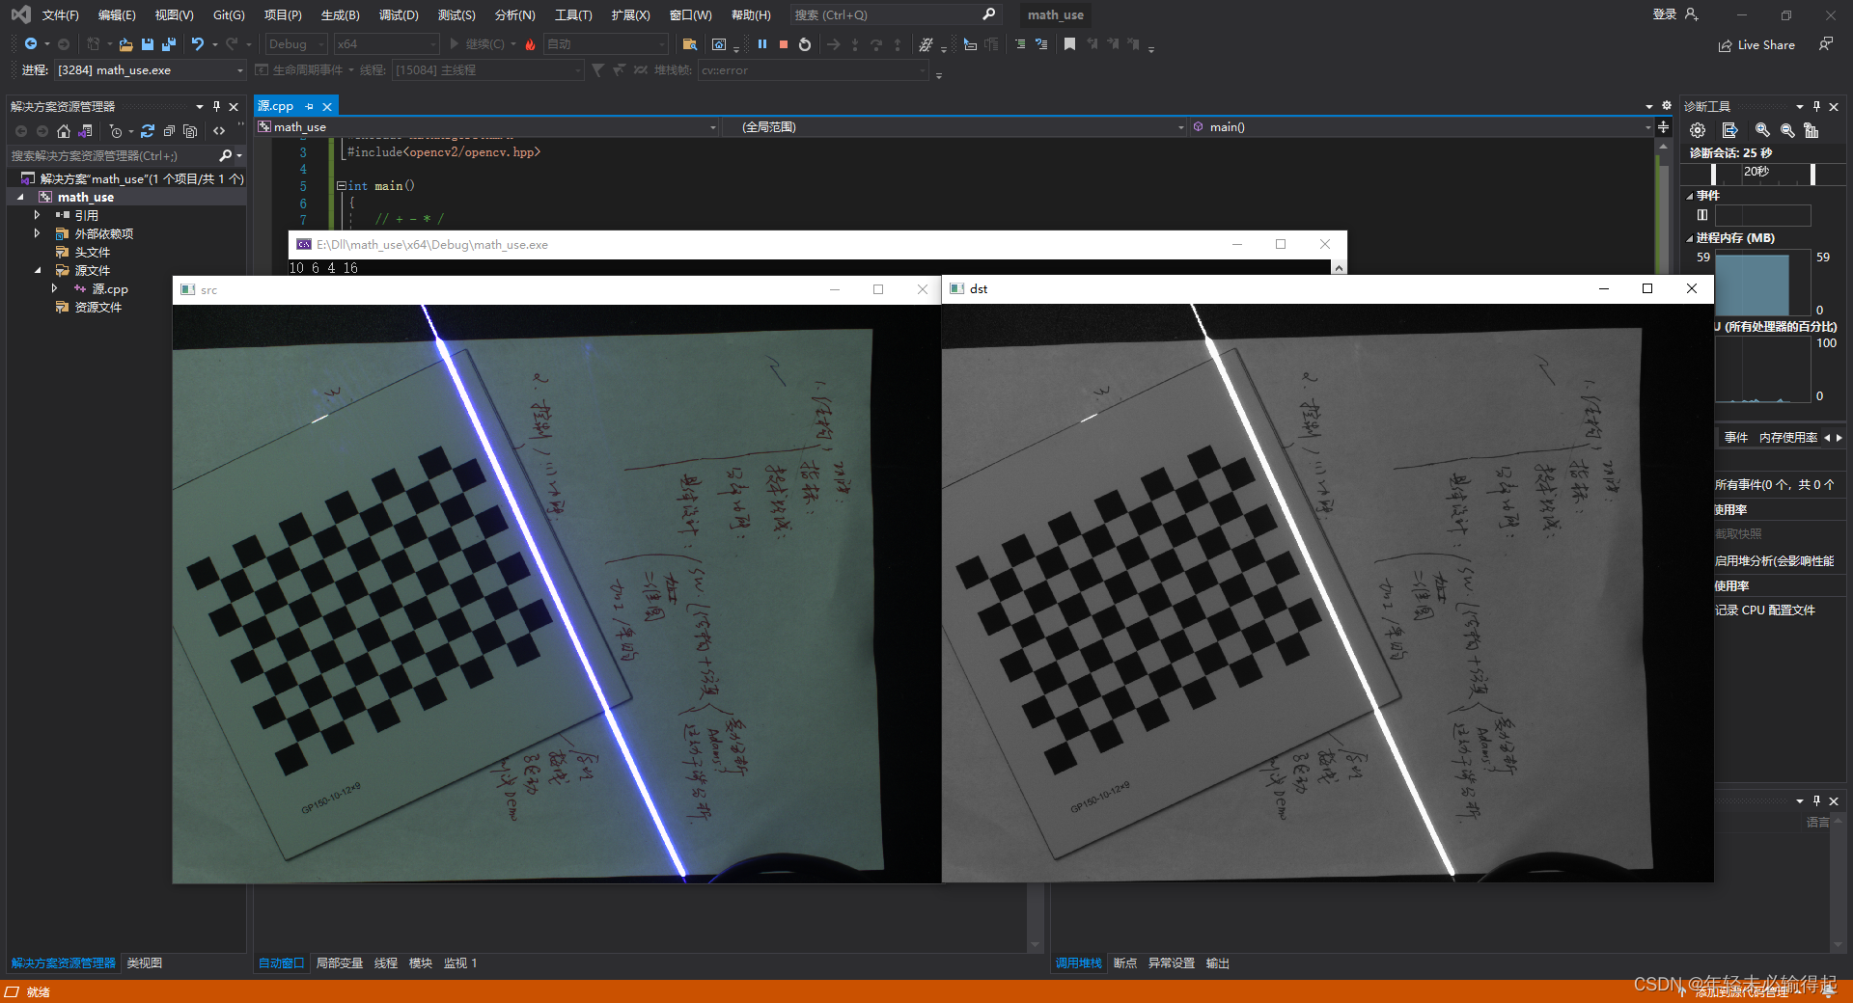The image size is (1853, 1003).
Task: Open the Debug configuration dropdown
Action: tap(295, 43)
